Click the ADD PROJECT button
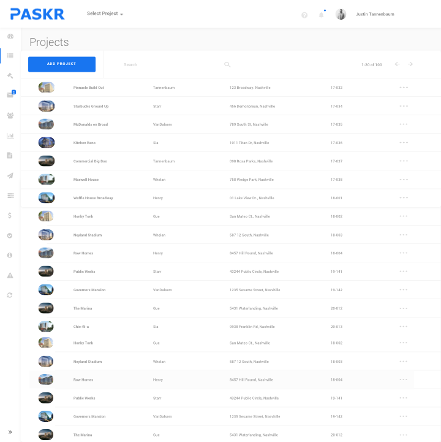Screen dimensions: 441x442 (x=62, y=64)
